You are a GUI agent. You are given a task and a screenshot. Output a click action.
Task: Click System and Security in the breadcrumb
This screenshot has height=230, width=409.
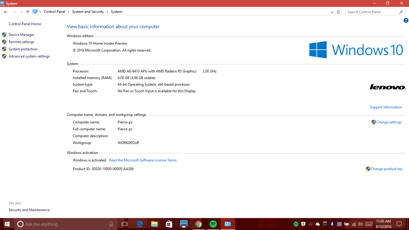(x=88, y=12)
